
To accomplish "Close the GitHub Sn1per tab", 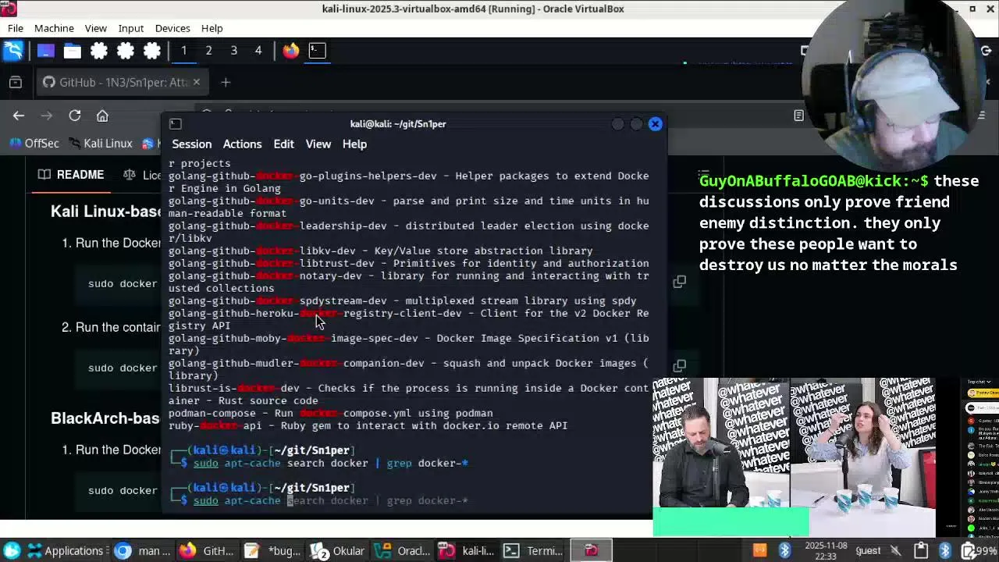I will [196, 82].
